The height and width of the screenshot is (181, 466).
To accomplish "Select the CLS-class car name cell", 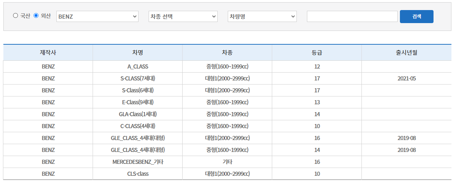I will tap(138, 174).
